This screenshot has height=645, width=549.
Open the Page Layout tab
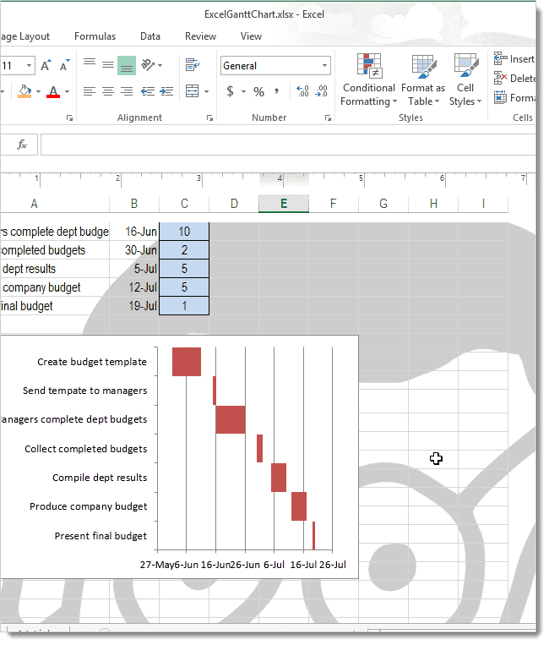(x=25, y=36)
